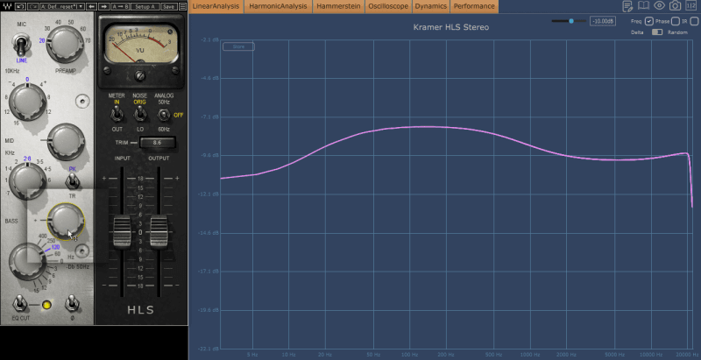Screen dimensions: 701x360
Task: Copy setup A to B
Action: point(121,6)
